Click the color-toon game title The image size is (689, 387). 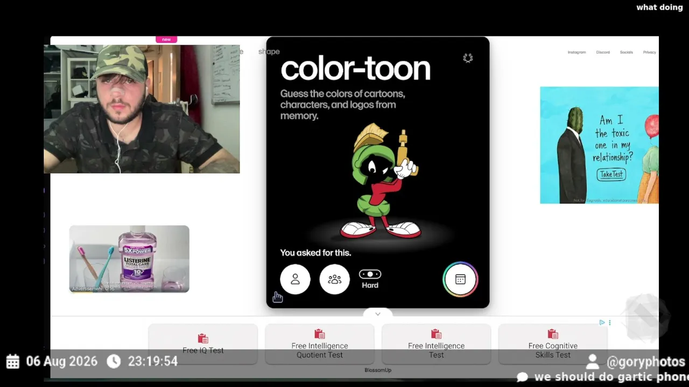pyautogui.click(x=355, y=68)
